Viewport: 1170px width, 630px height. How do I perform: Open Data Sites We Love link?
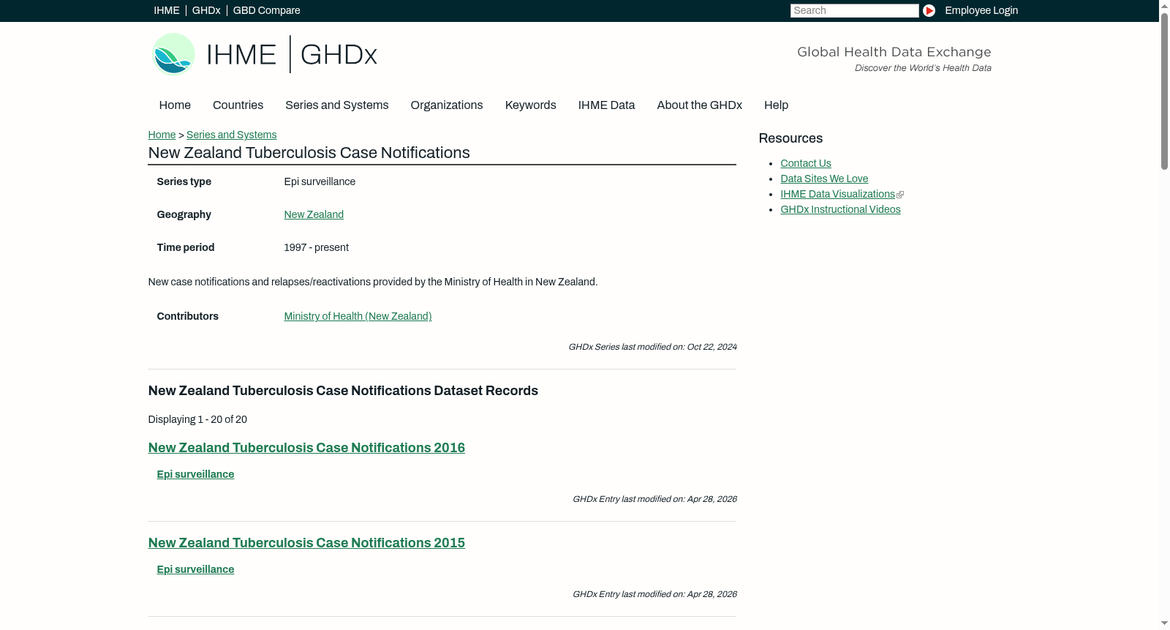824,179
